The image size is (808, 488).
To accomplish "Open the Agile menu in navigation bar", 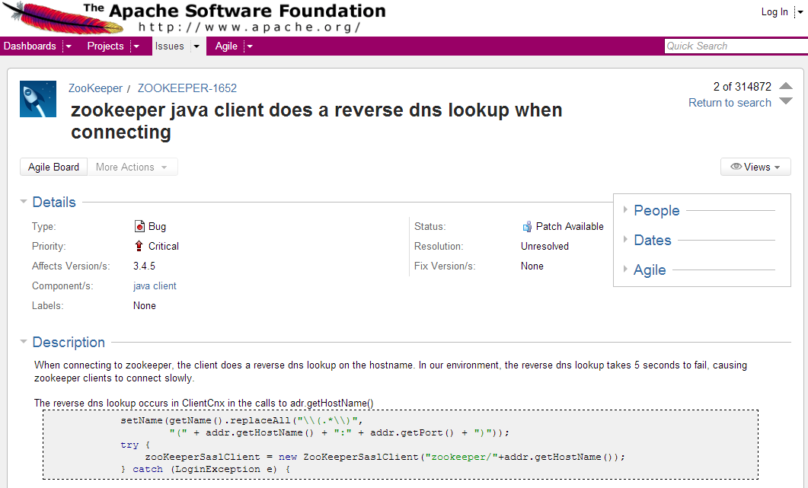I will click(x=226, y=46).
